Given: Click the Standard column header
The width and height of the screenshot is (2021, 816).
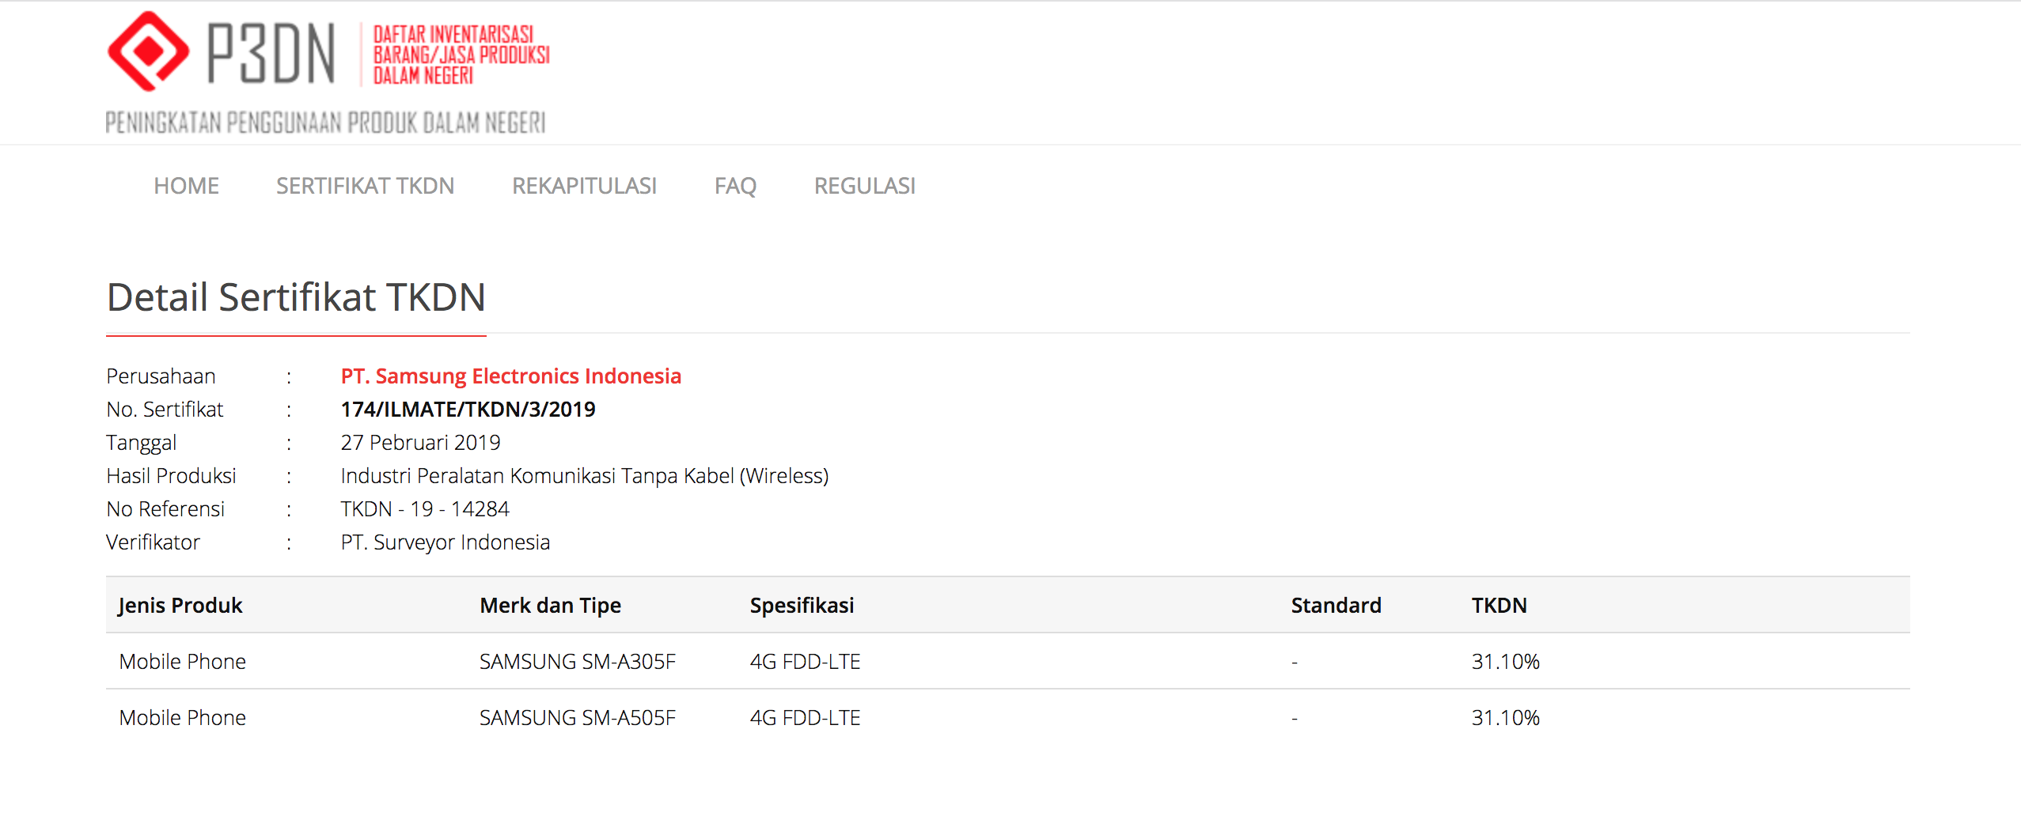Looking at the screenshot, I should pos(1336,606).
